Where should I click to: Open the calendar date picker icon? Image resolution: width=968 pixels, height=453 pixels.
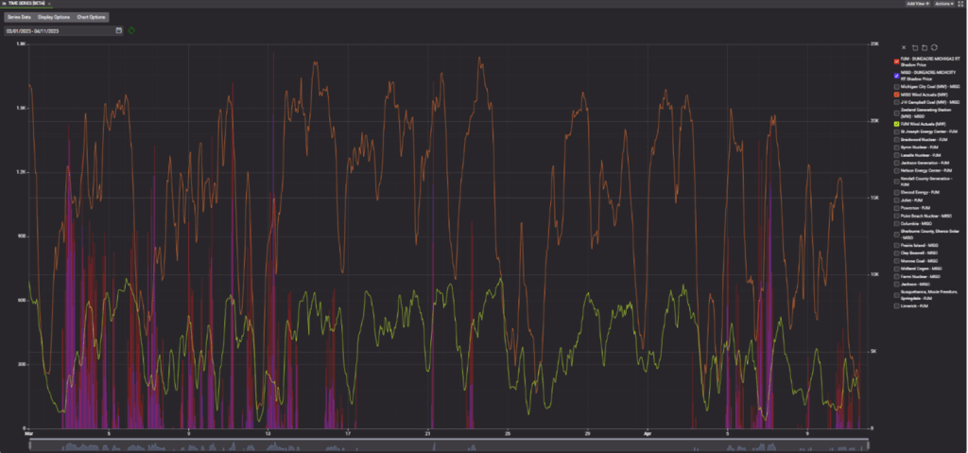pos(119,30)
